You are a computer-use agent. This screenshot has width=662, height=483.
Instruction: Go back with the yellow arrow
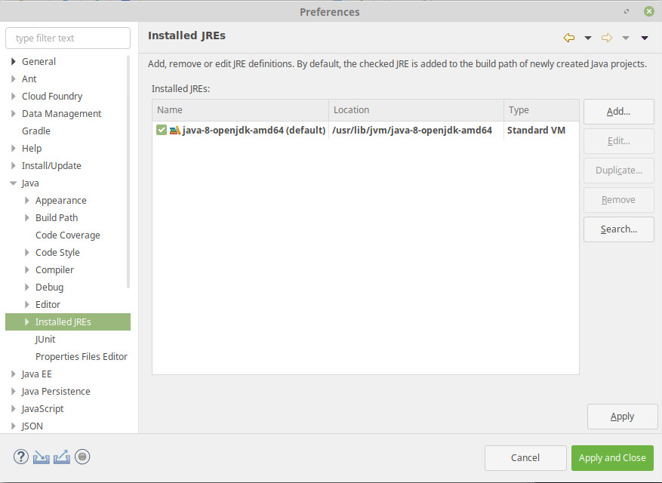click(x=569, y=38)
